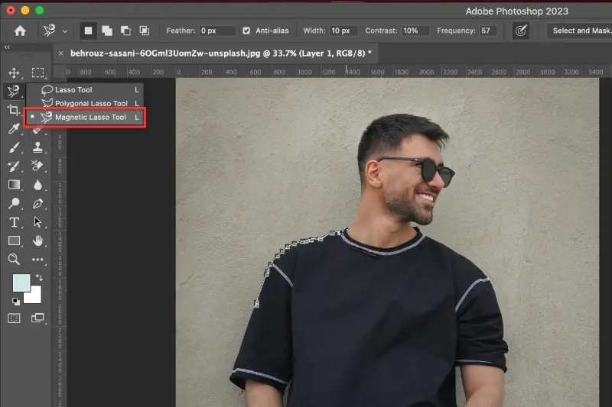Select the History Brush tool
The height and width of the screenshot is (407, 612).
pos(14,166)
